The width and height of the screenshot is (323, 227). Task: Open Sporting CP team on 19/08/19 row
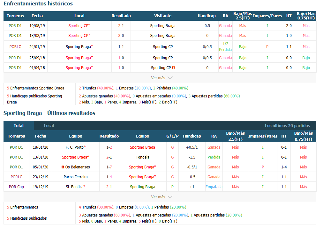(79, 26)
